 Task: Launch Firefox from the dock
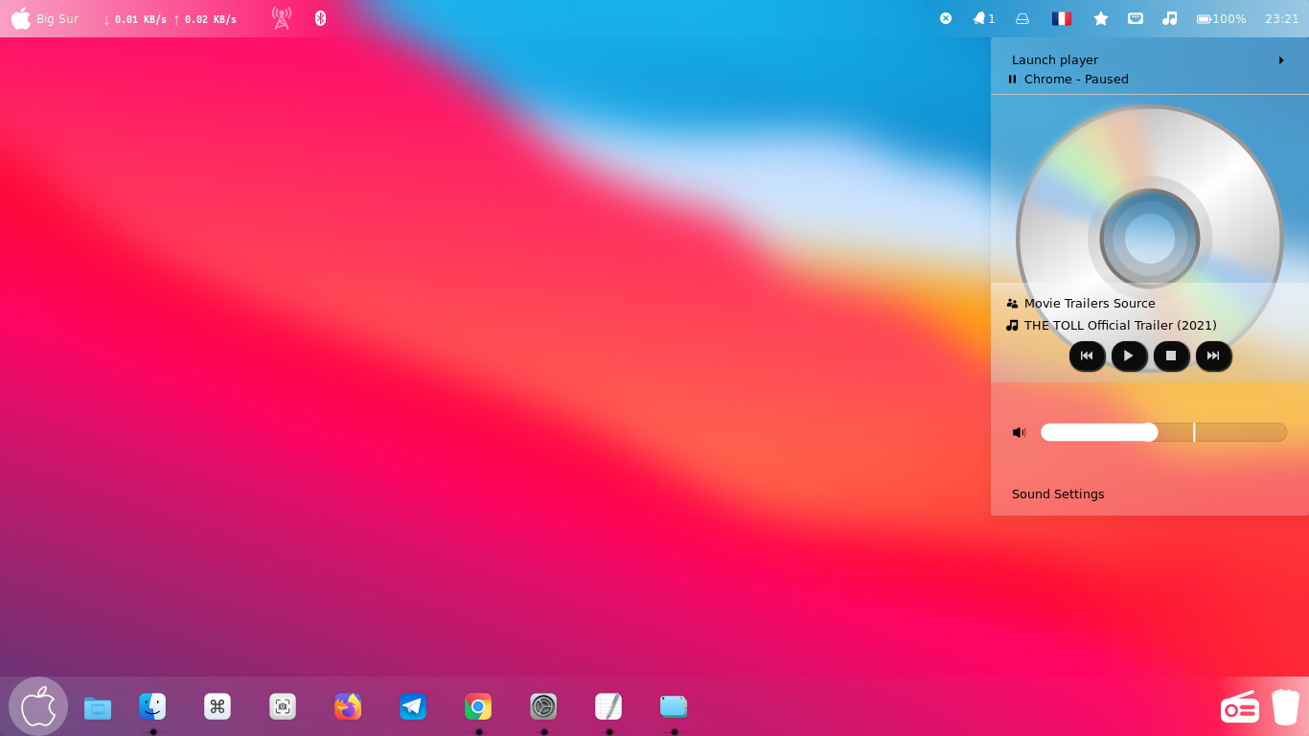[x=348, y=706]
